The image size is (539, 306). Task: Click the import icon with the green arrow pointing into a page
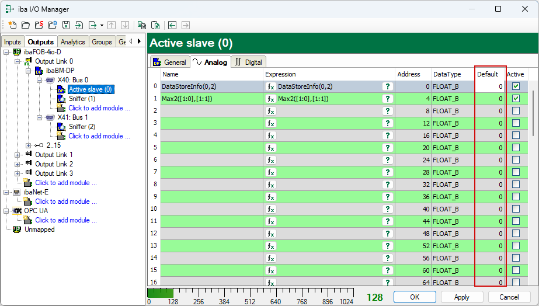tap(79, 25)
